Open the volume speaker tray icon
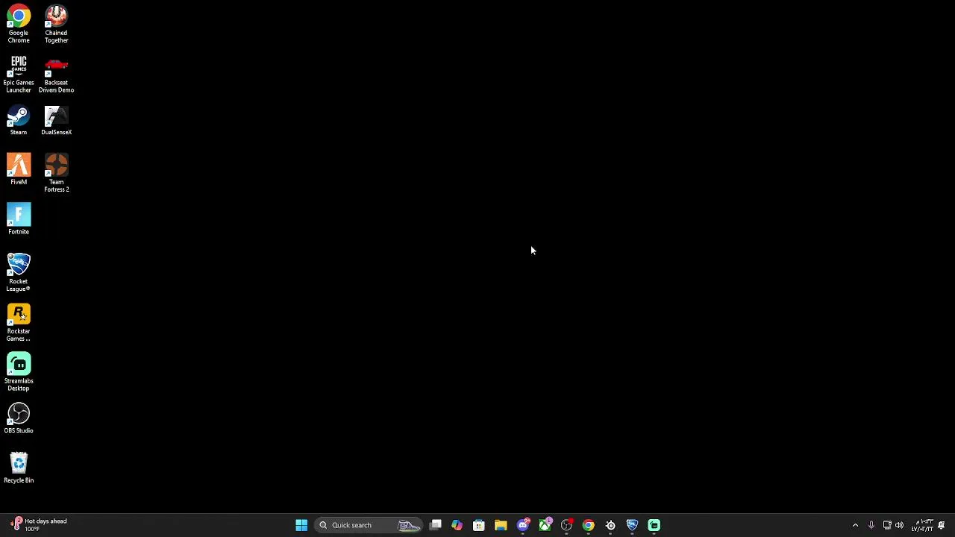955x537 pixels. pos(899,525)
